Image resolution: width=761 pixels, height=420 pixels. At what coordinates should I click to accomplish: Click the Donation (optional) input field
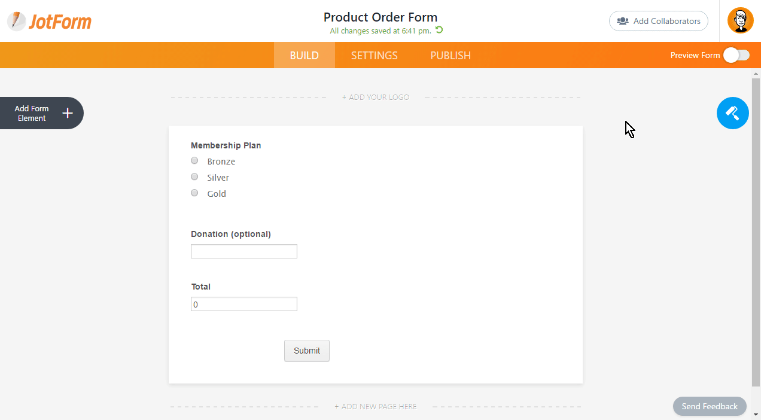(x=243, y=251)
